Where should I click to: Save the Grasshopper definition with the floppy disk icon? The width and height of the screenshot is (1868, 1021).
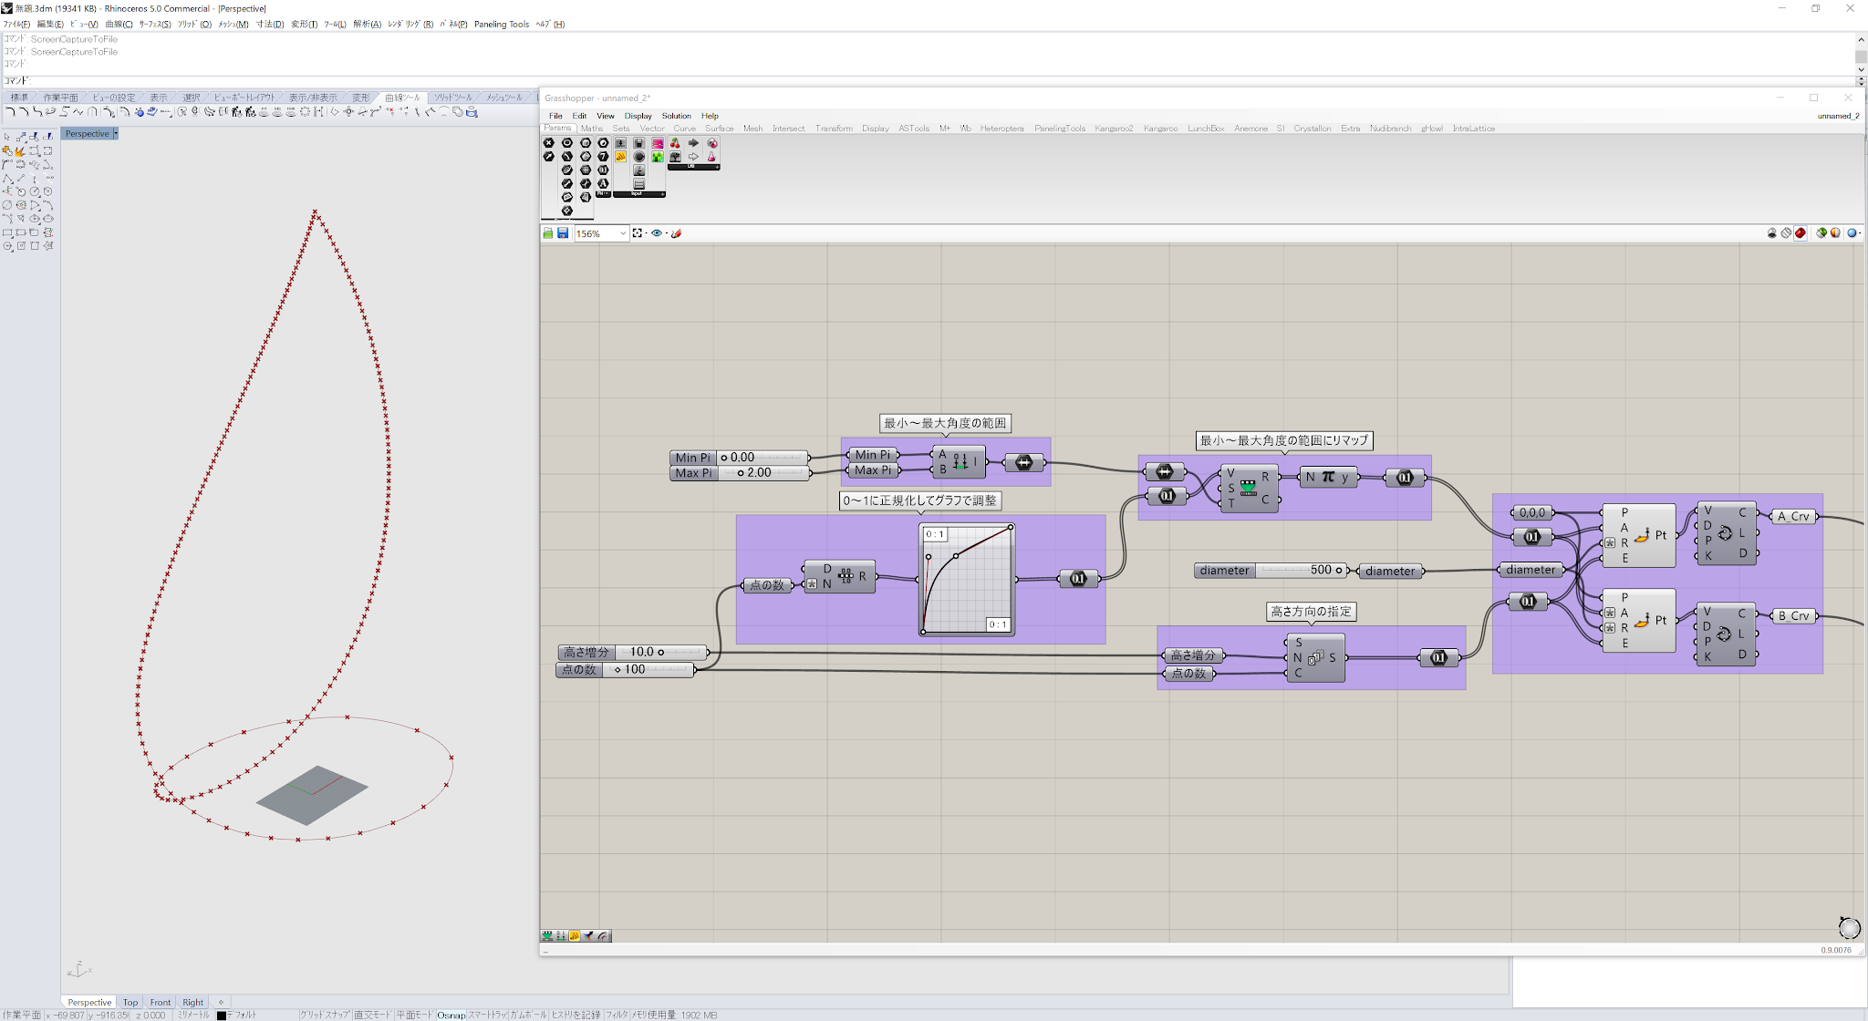[563, 232]
